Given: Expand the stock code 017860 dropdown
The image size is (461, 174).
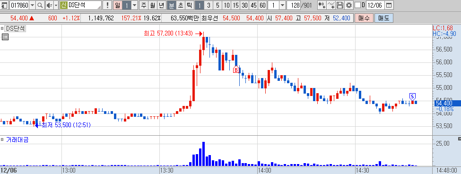Looking at the screenshot, I should pyautogui.click(x=32, y=5).
